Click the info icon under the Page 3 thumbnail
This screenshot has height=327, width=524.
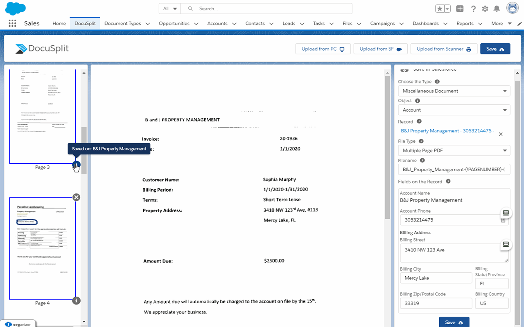(x=76, y=165)
